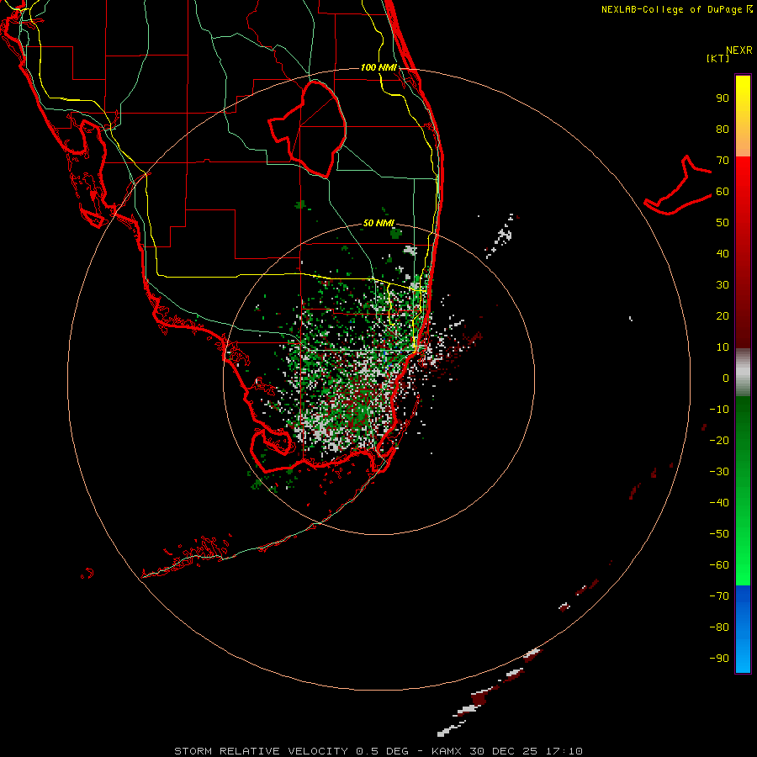Select the positive 10 scale value
This screenshot has width=757, height=757.
[723, 347]
